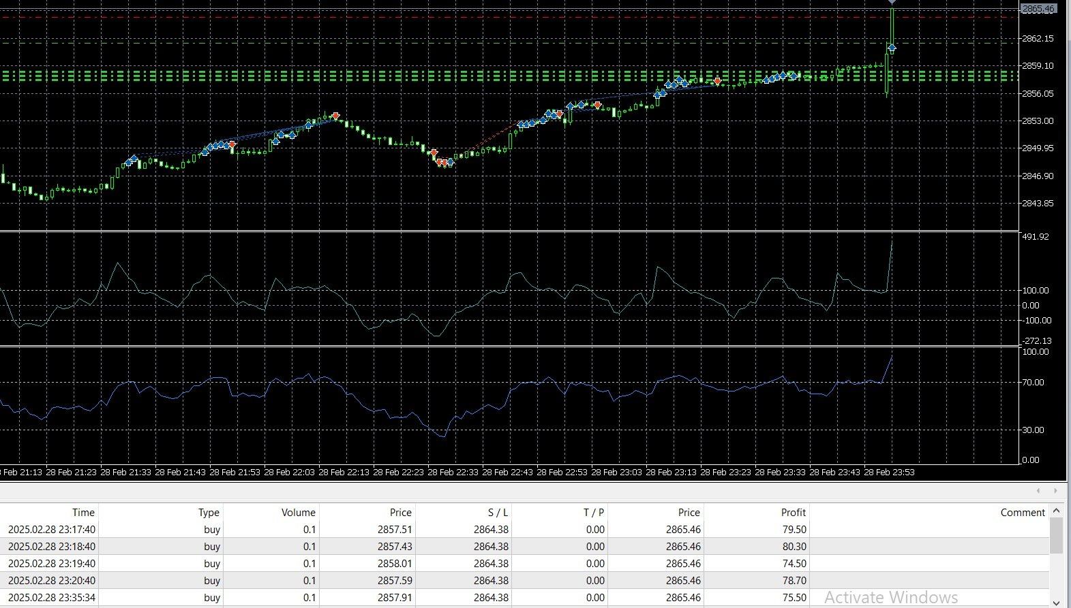The width and height of the screenshot is (1071, 608).
Task: Click the volume 0.1 in the 23:20:40 row
Action: pos(310,580)
